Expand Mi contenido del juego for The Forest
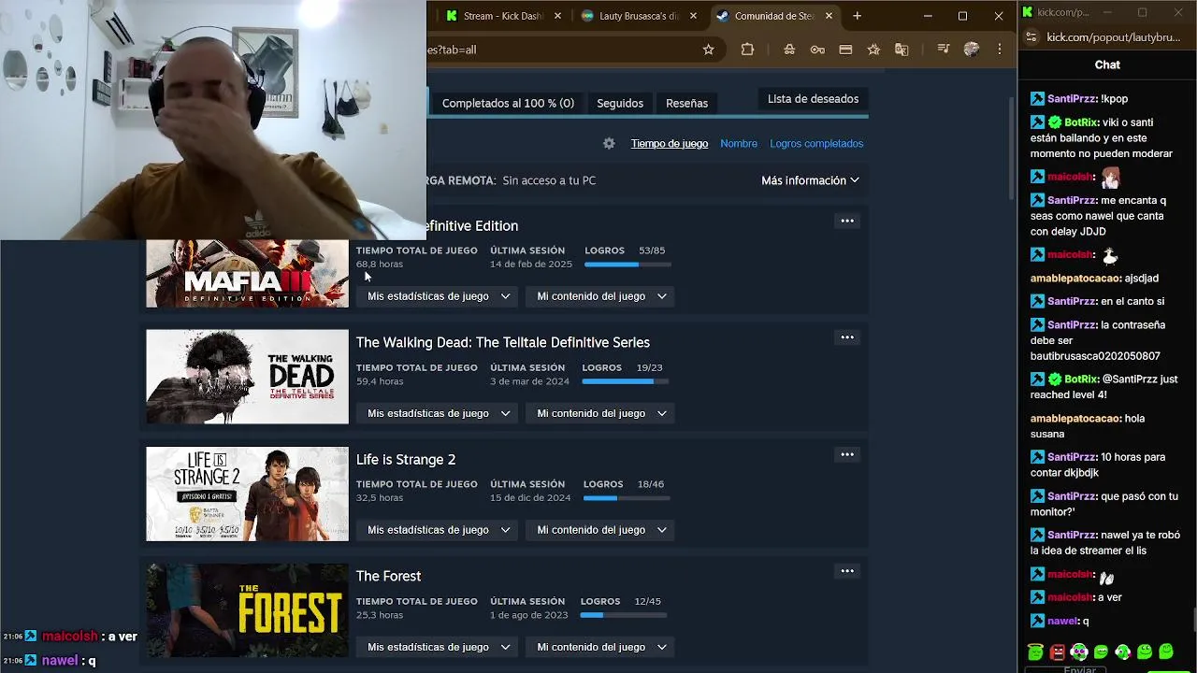Viewport: 1197px width, 673px height. coord(601,647)
